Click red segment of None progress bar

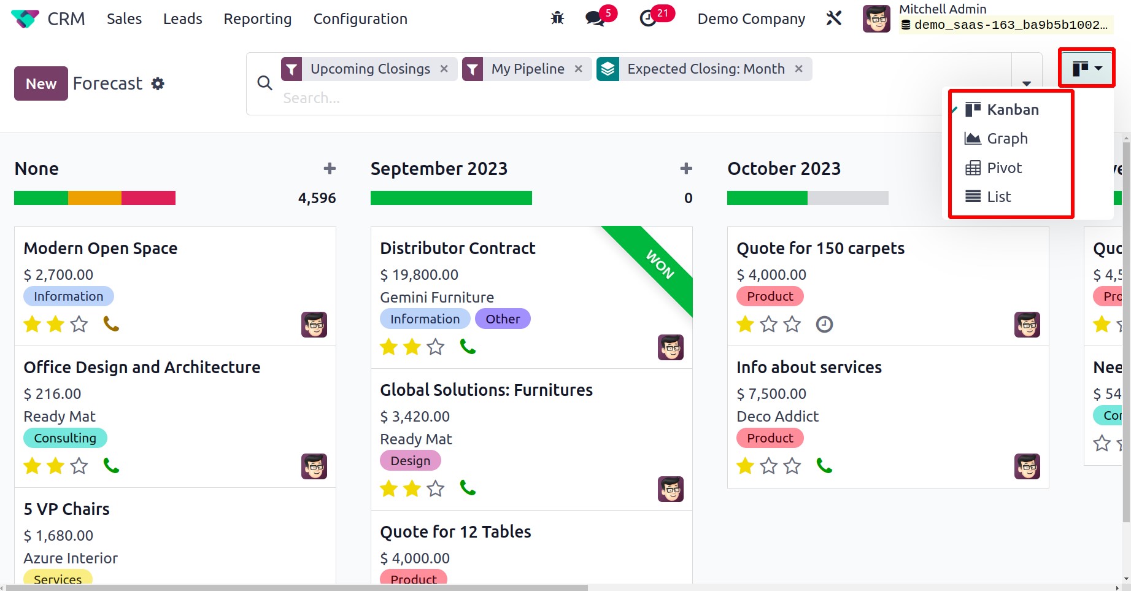coord(149,198)
